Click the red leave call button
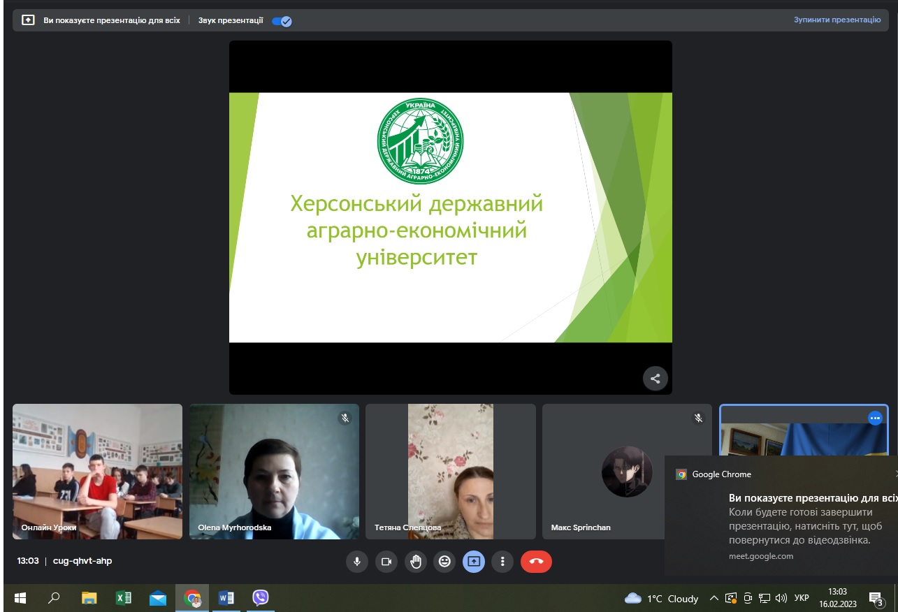Viewport: 898px width, 612px height. 536,562
